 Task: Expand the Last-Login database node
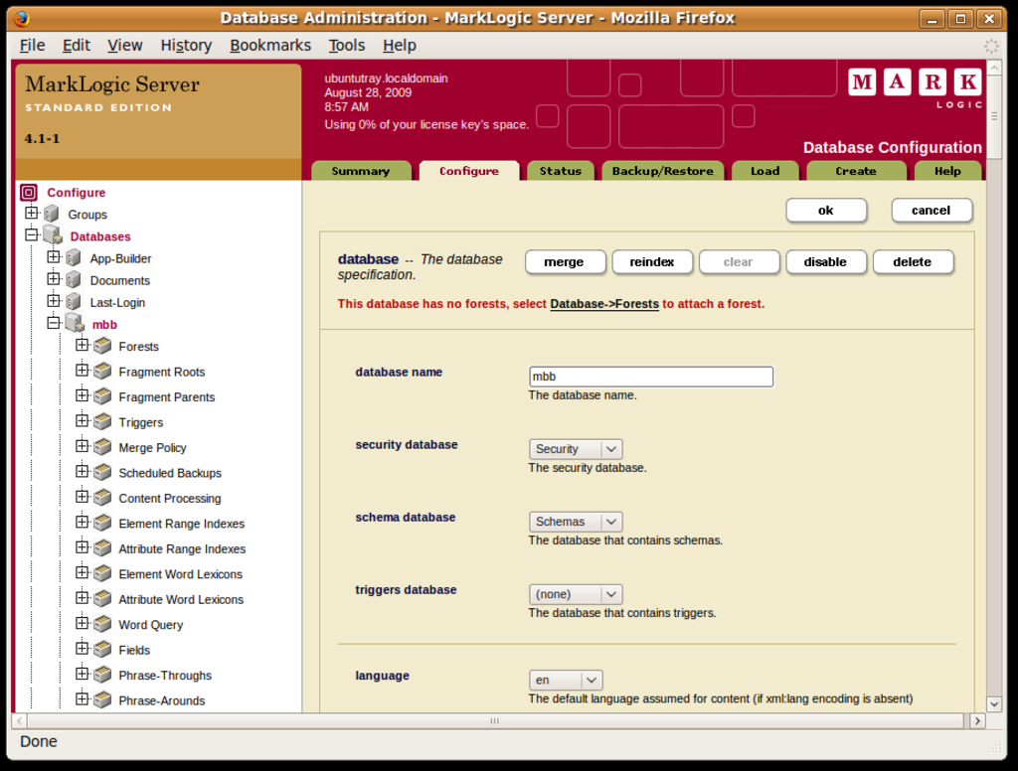pyautogui.click(x=54, y=300)
